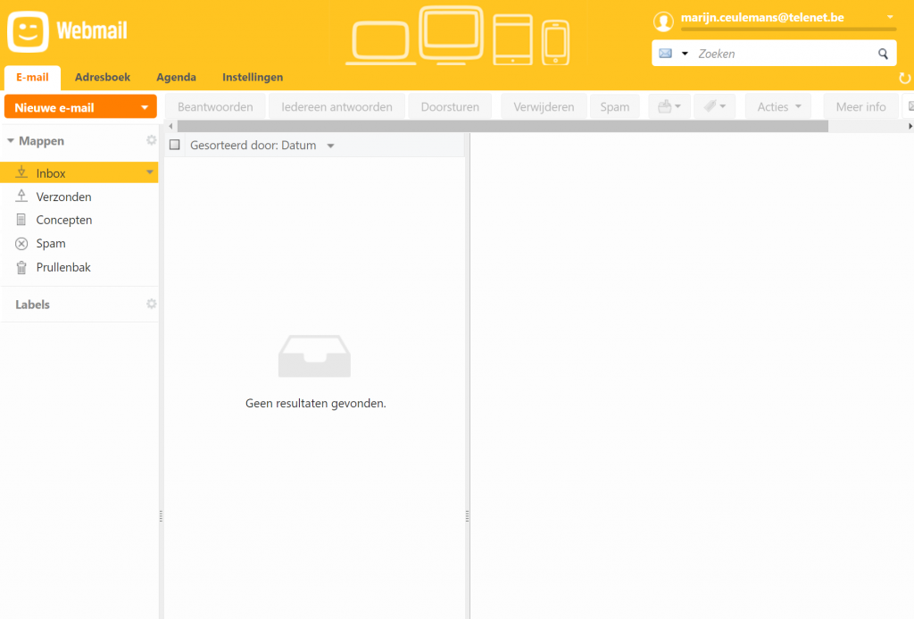Click the Prullenbak trash icon
The width and height of the screenshot is (914, 619).
click(x=21, y=267)
